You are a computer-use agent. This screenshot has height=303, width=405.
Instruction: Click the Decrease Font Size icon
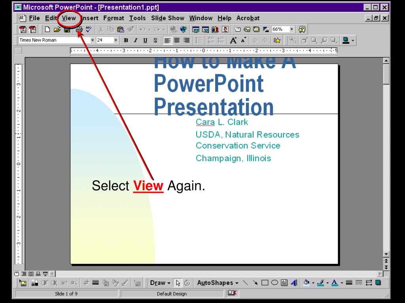(x=243, y=40)
